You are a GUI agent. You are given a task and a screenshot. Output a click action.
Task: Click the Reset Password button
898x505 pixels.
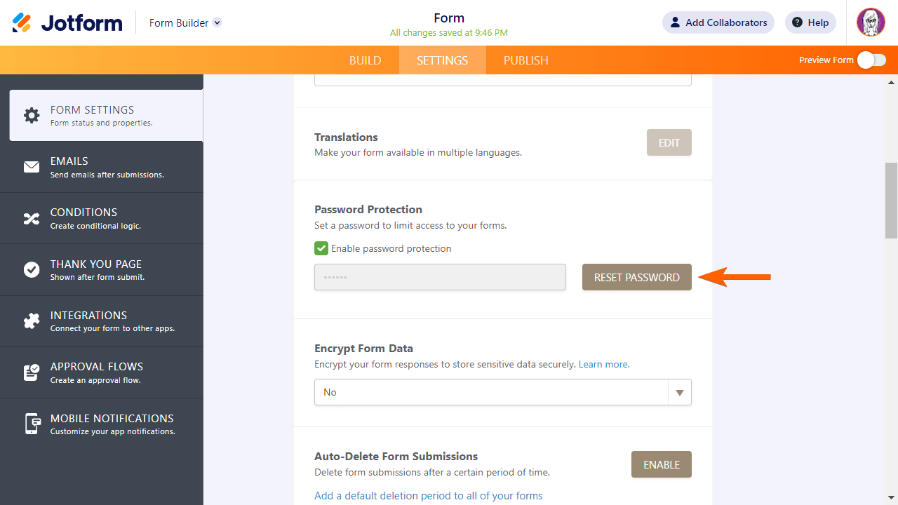(x=636, y=277)
